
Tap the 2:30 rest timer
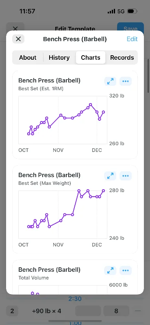(x=75, y=299)
